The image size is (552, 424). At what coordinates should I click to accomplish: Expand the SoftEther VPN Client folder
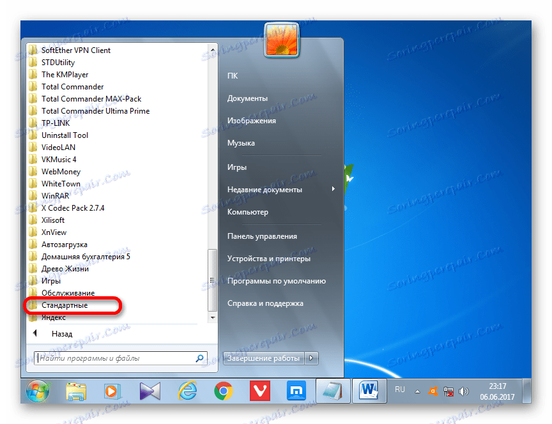75,50
